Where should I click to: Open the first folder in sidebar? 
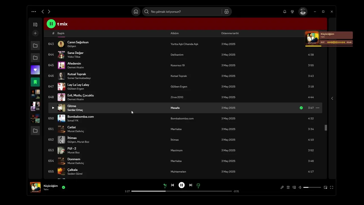35,46
